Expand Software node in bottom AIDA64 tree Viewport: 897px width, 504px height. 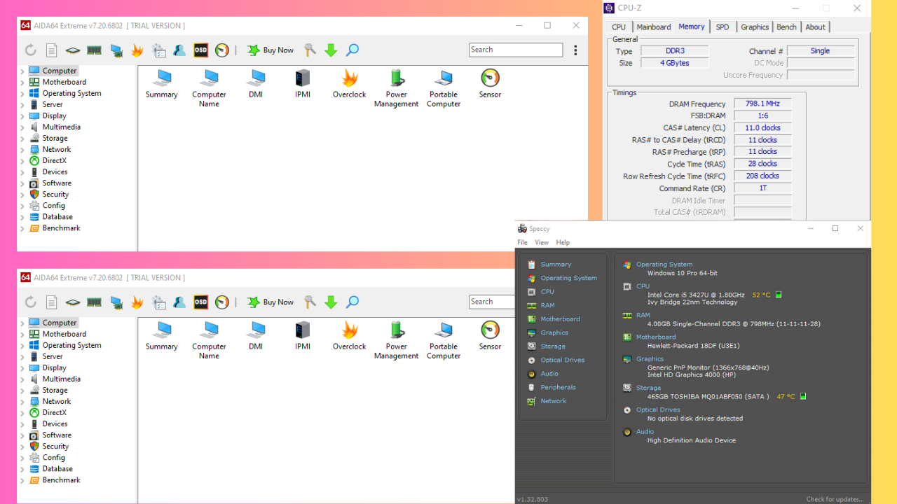pyautogui.click(x=22, y=435)
